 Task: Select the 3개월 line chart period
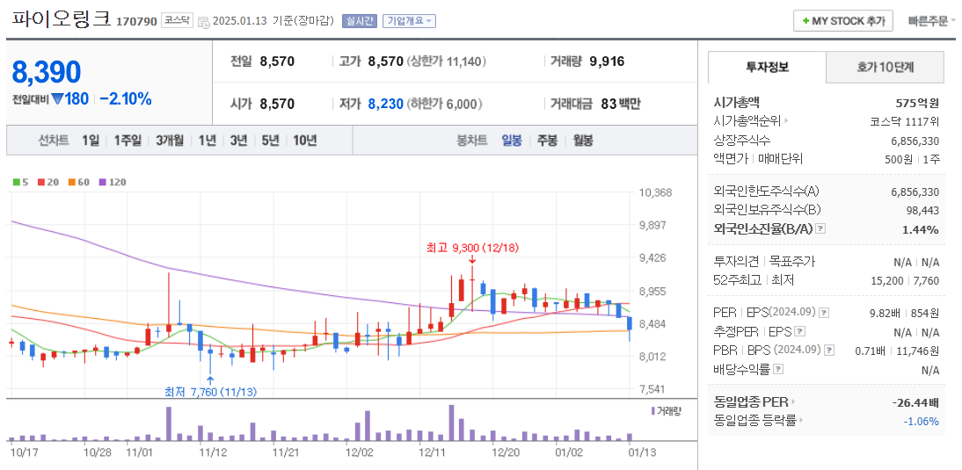click(170, 141)
